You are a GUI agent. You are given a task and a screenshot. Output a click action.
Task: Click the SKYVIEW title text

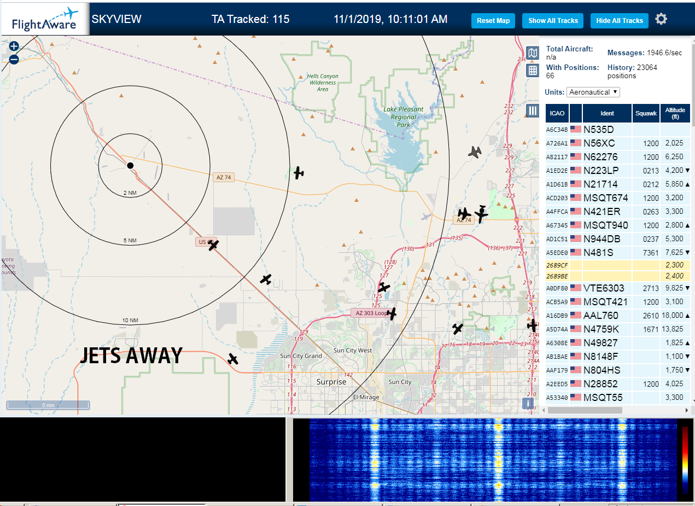(116, 19)
